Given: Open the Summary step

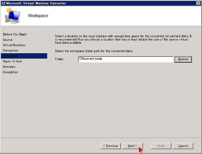Looking at the screenshot, I should pos(9,67).
